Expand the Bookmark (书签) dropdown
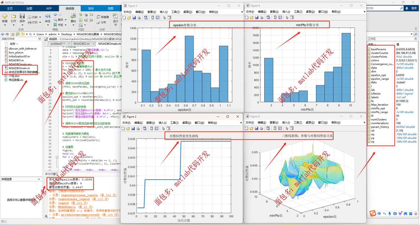The height and width of the screenshot is (225, 420). click(65, 25)
